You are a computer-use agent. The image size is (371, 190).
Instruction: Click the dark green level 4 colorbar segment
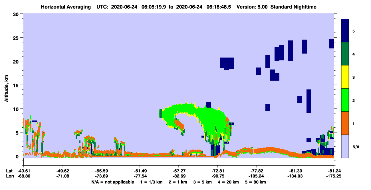345,54
